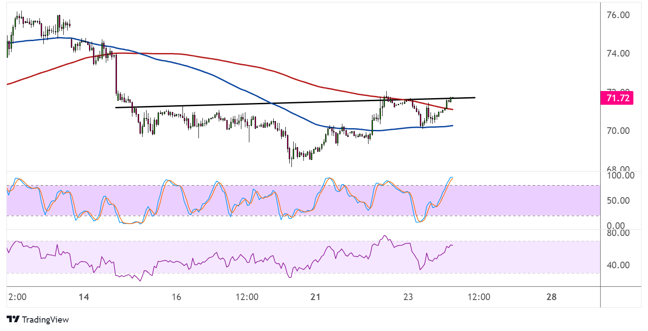The height and width of the screenshot is (331, 648).
Task: Select the black trendline on the price chart
Action: pos(295,102)
